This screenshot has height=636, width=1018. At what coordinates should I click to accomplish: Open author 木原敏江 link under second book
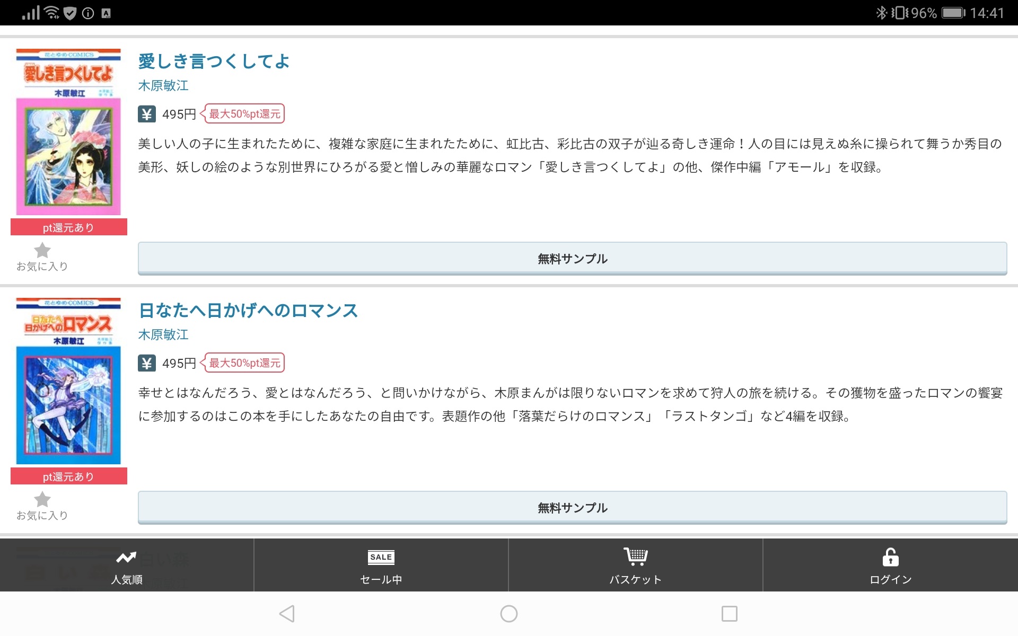click(x=163, y=334)
